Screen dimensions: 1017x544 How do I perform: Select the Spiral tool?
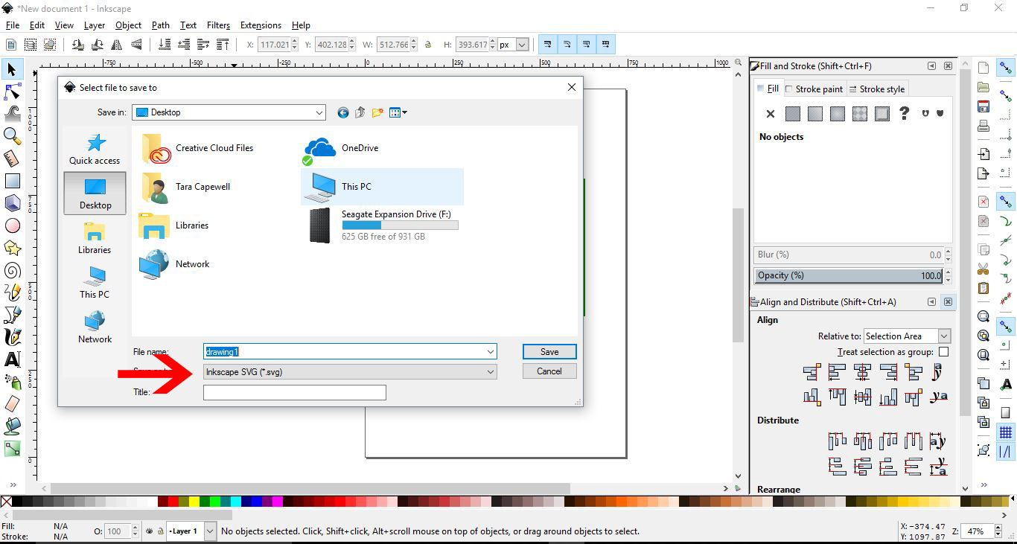click(x=12, y=270)
